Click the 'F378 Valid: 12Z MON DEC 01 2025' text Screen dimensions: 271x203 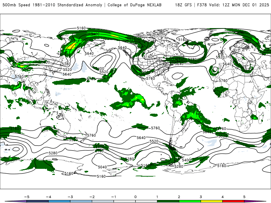click(233, 5)
